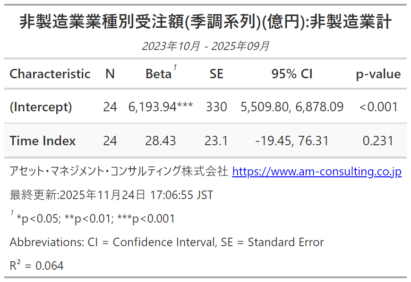This screenshot has height=282, width=411.
Task: Select the (Intercept) row label
Action: [41, 107]
